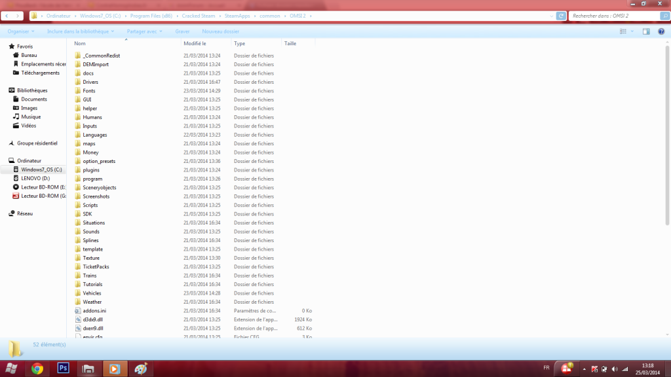Show the preview pane
Screen dimensions: 671x377
coord(646,31)
